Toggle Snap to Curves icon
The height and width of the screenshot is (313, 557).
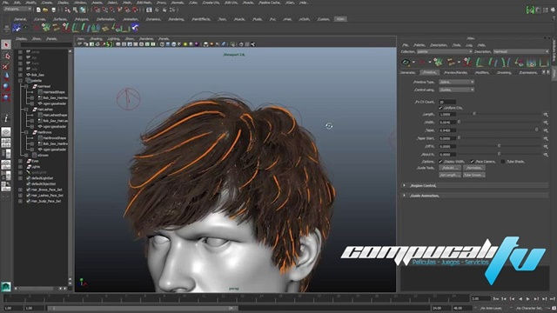[x=105, y=10]
